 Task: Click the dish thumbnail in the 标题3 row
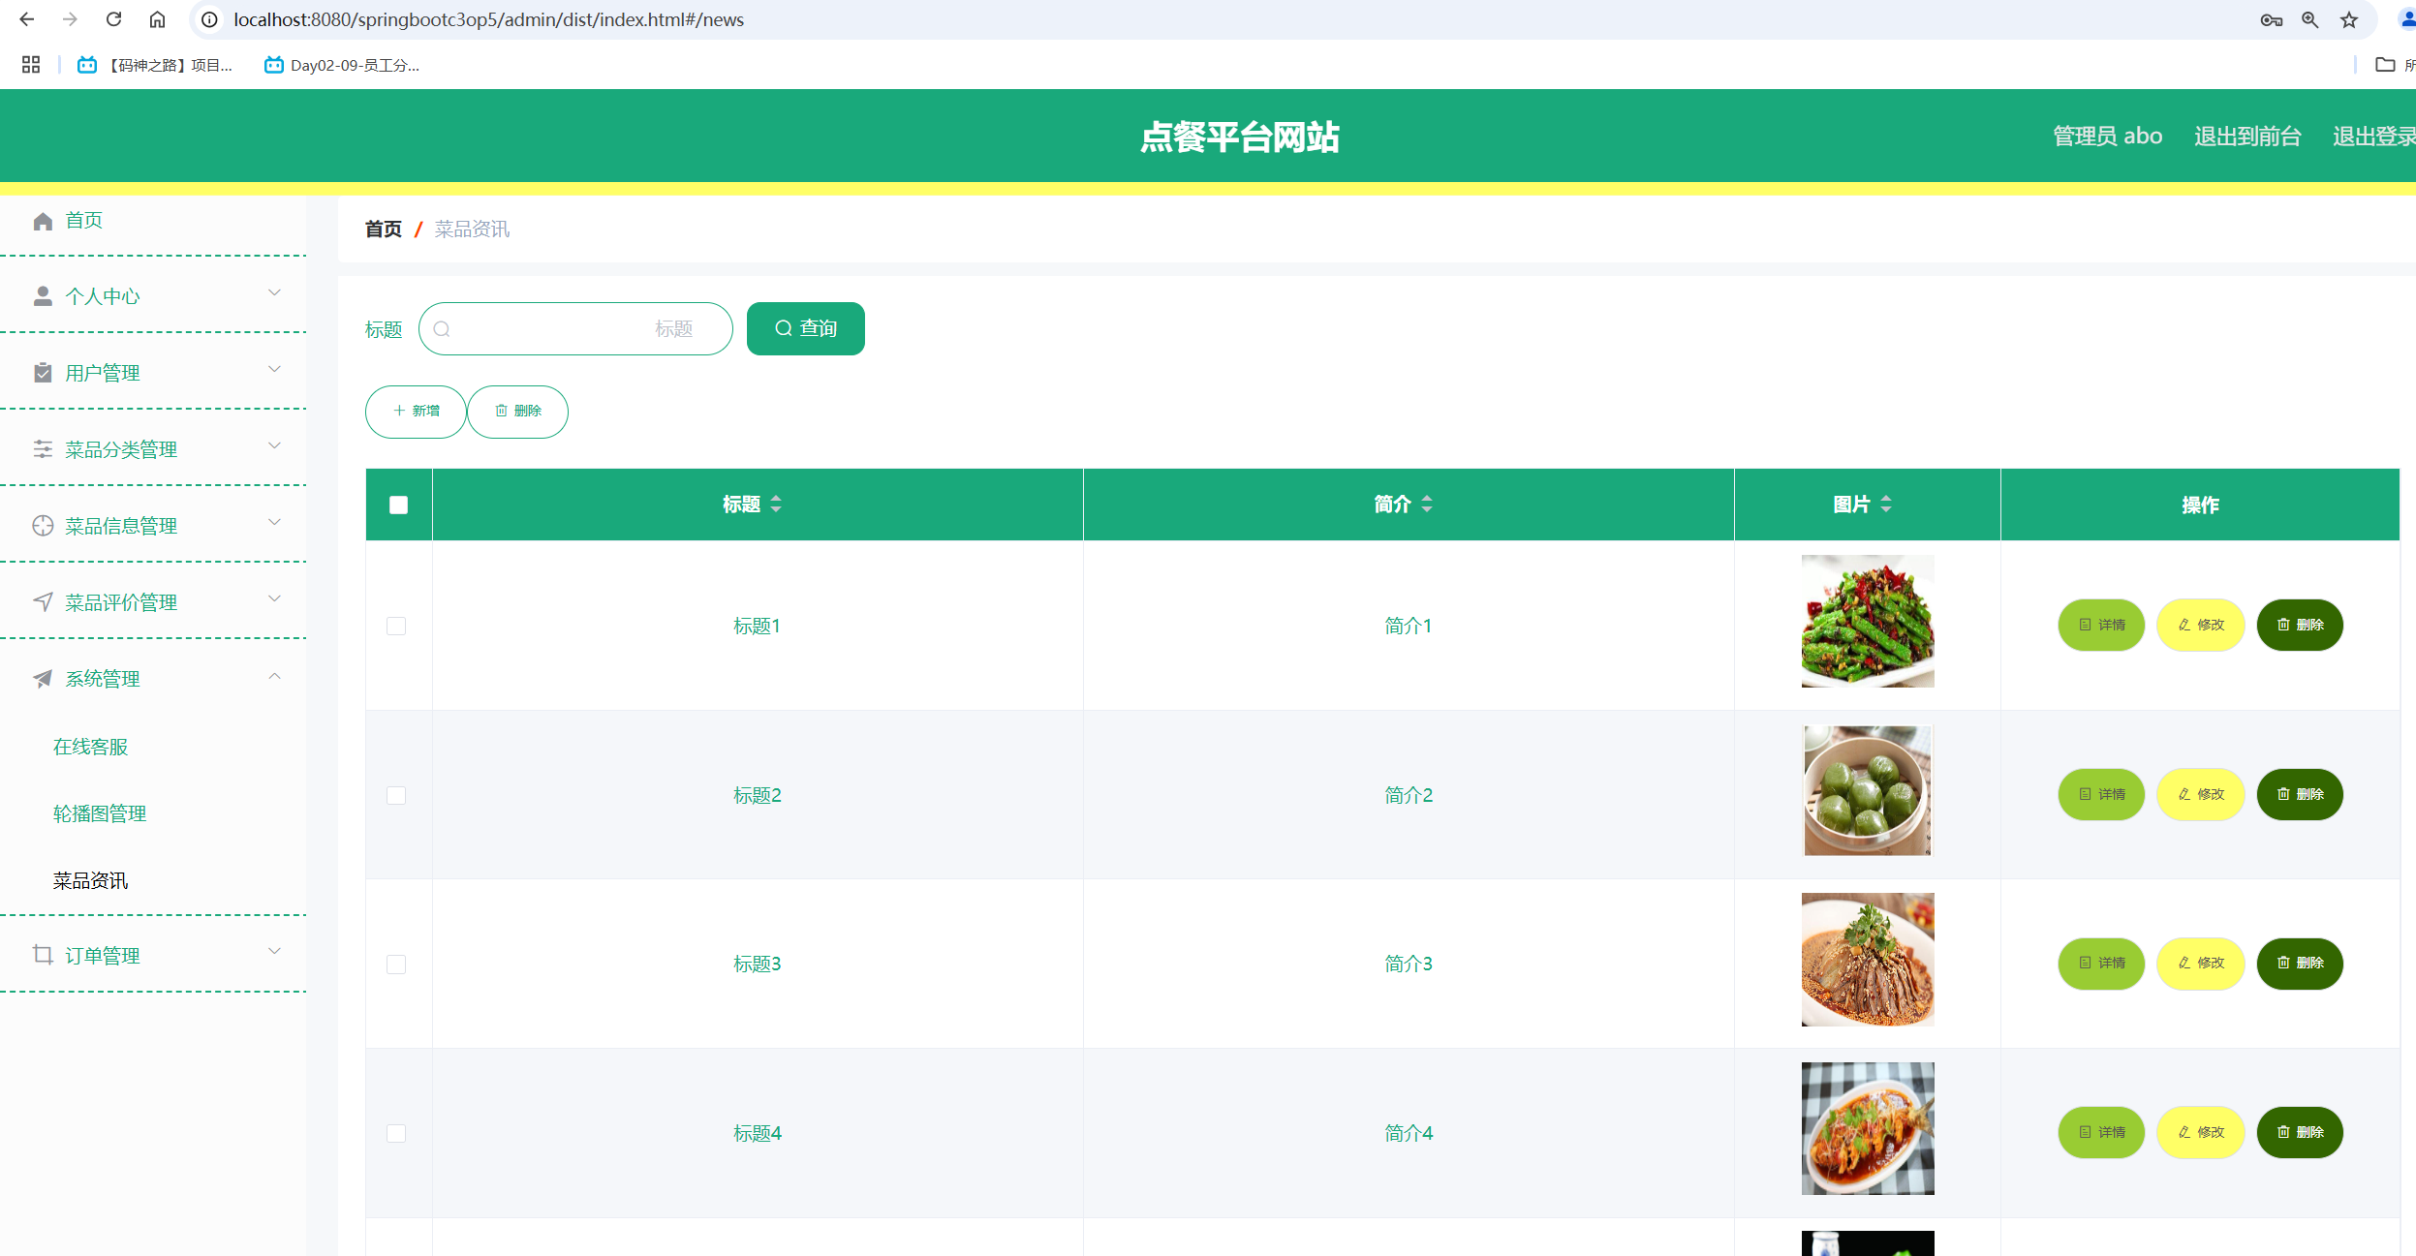[1866, 959]
